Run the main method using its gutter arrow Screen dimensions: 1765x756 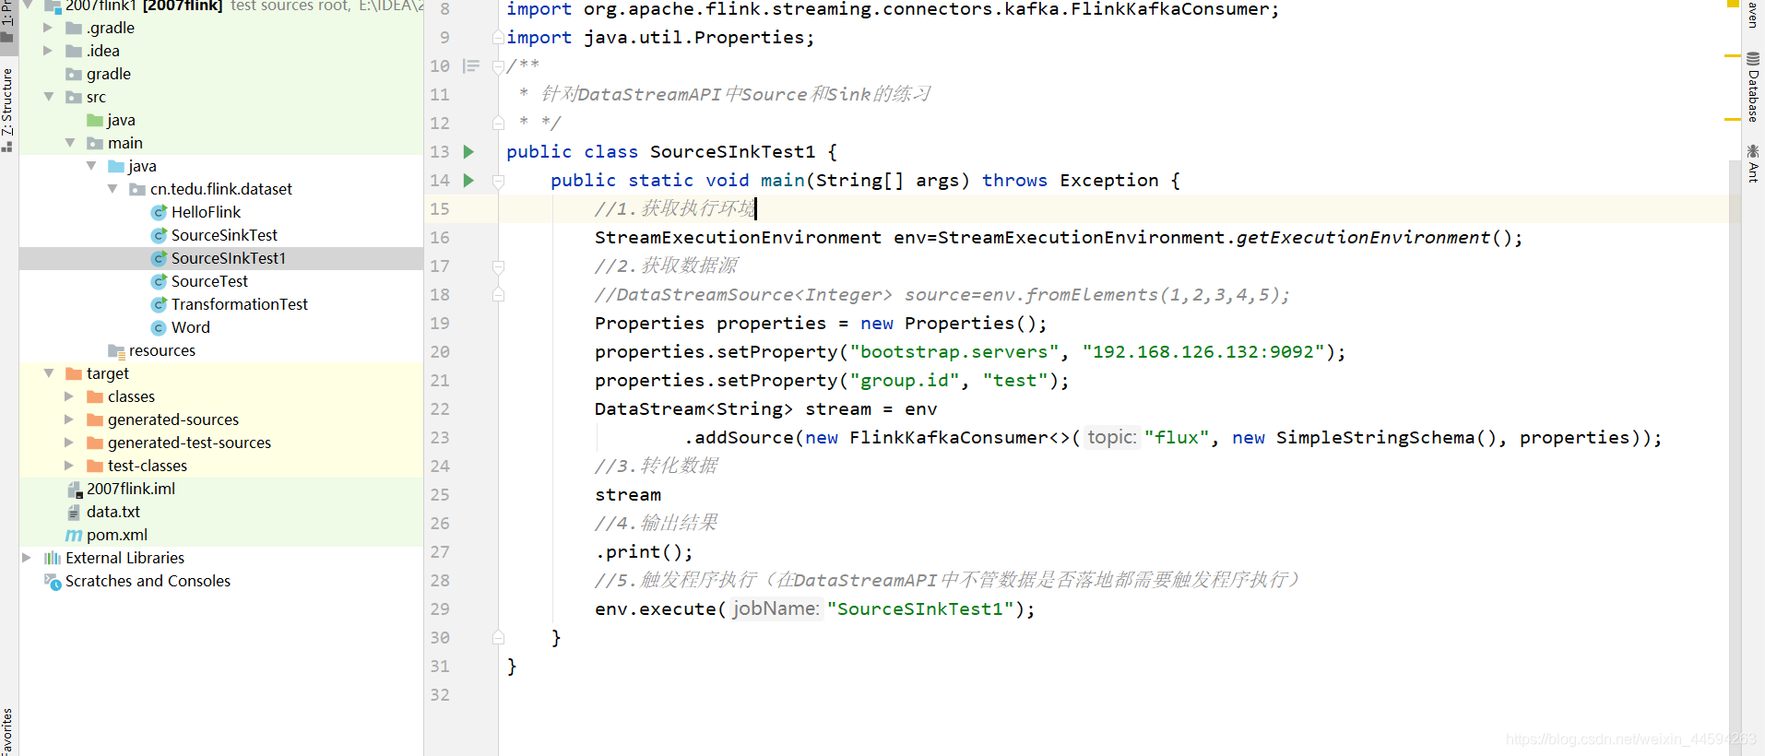tap(468, 180)
